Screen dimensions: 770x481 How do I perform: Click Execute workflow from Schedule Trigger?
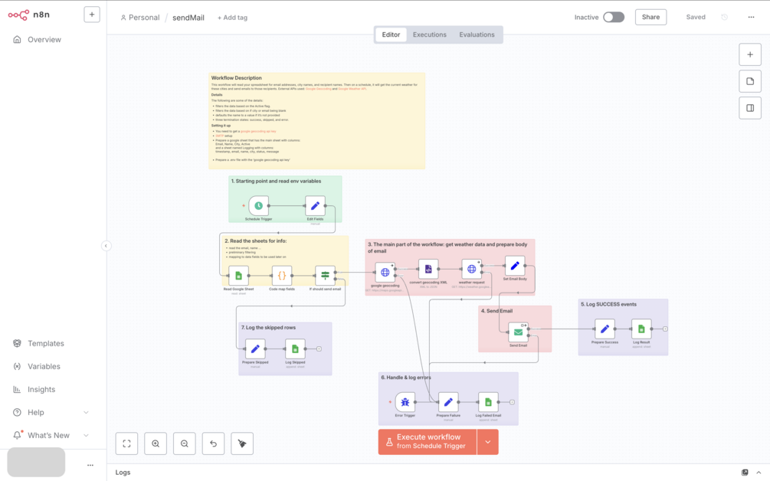click(x=428, y=442)
